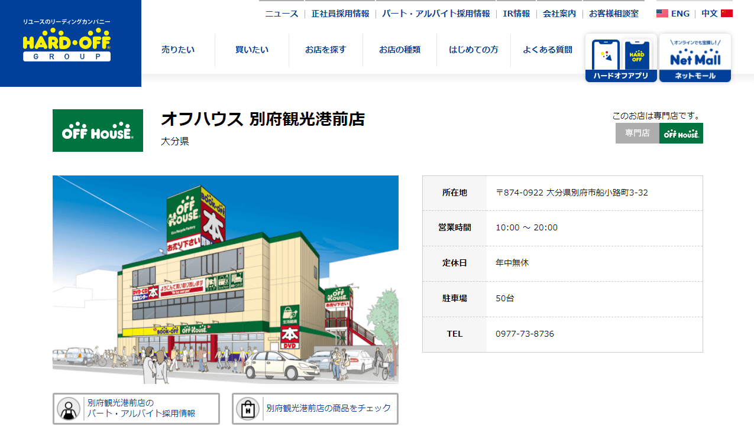Open the 買いたい navigation menu

(251, 50)
